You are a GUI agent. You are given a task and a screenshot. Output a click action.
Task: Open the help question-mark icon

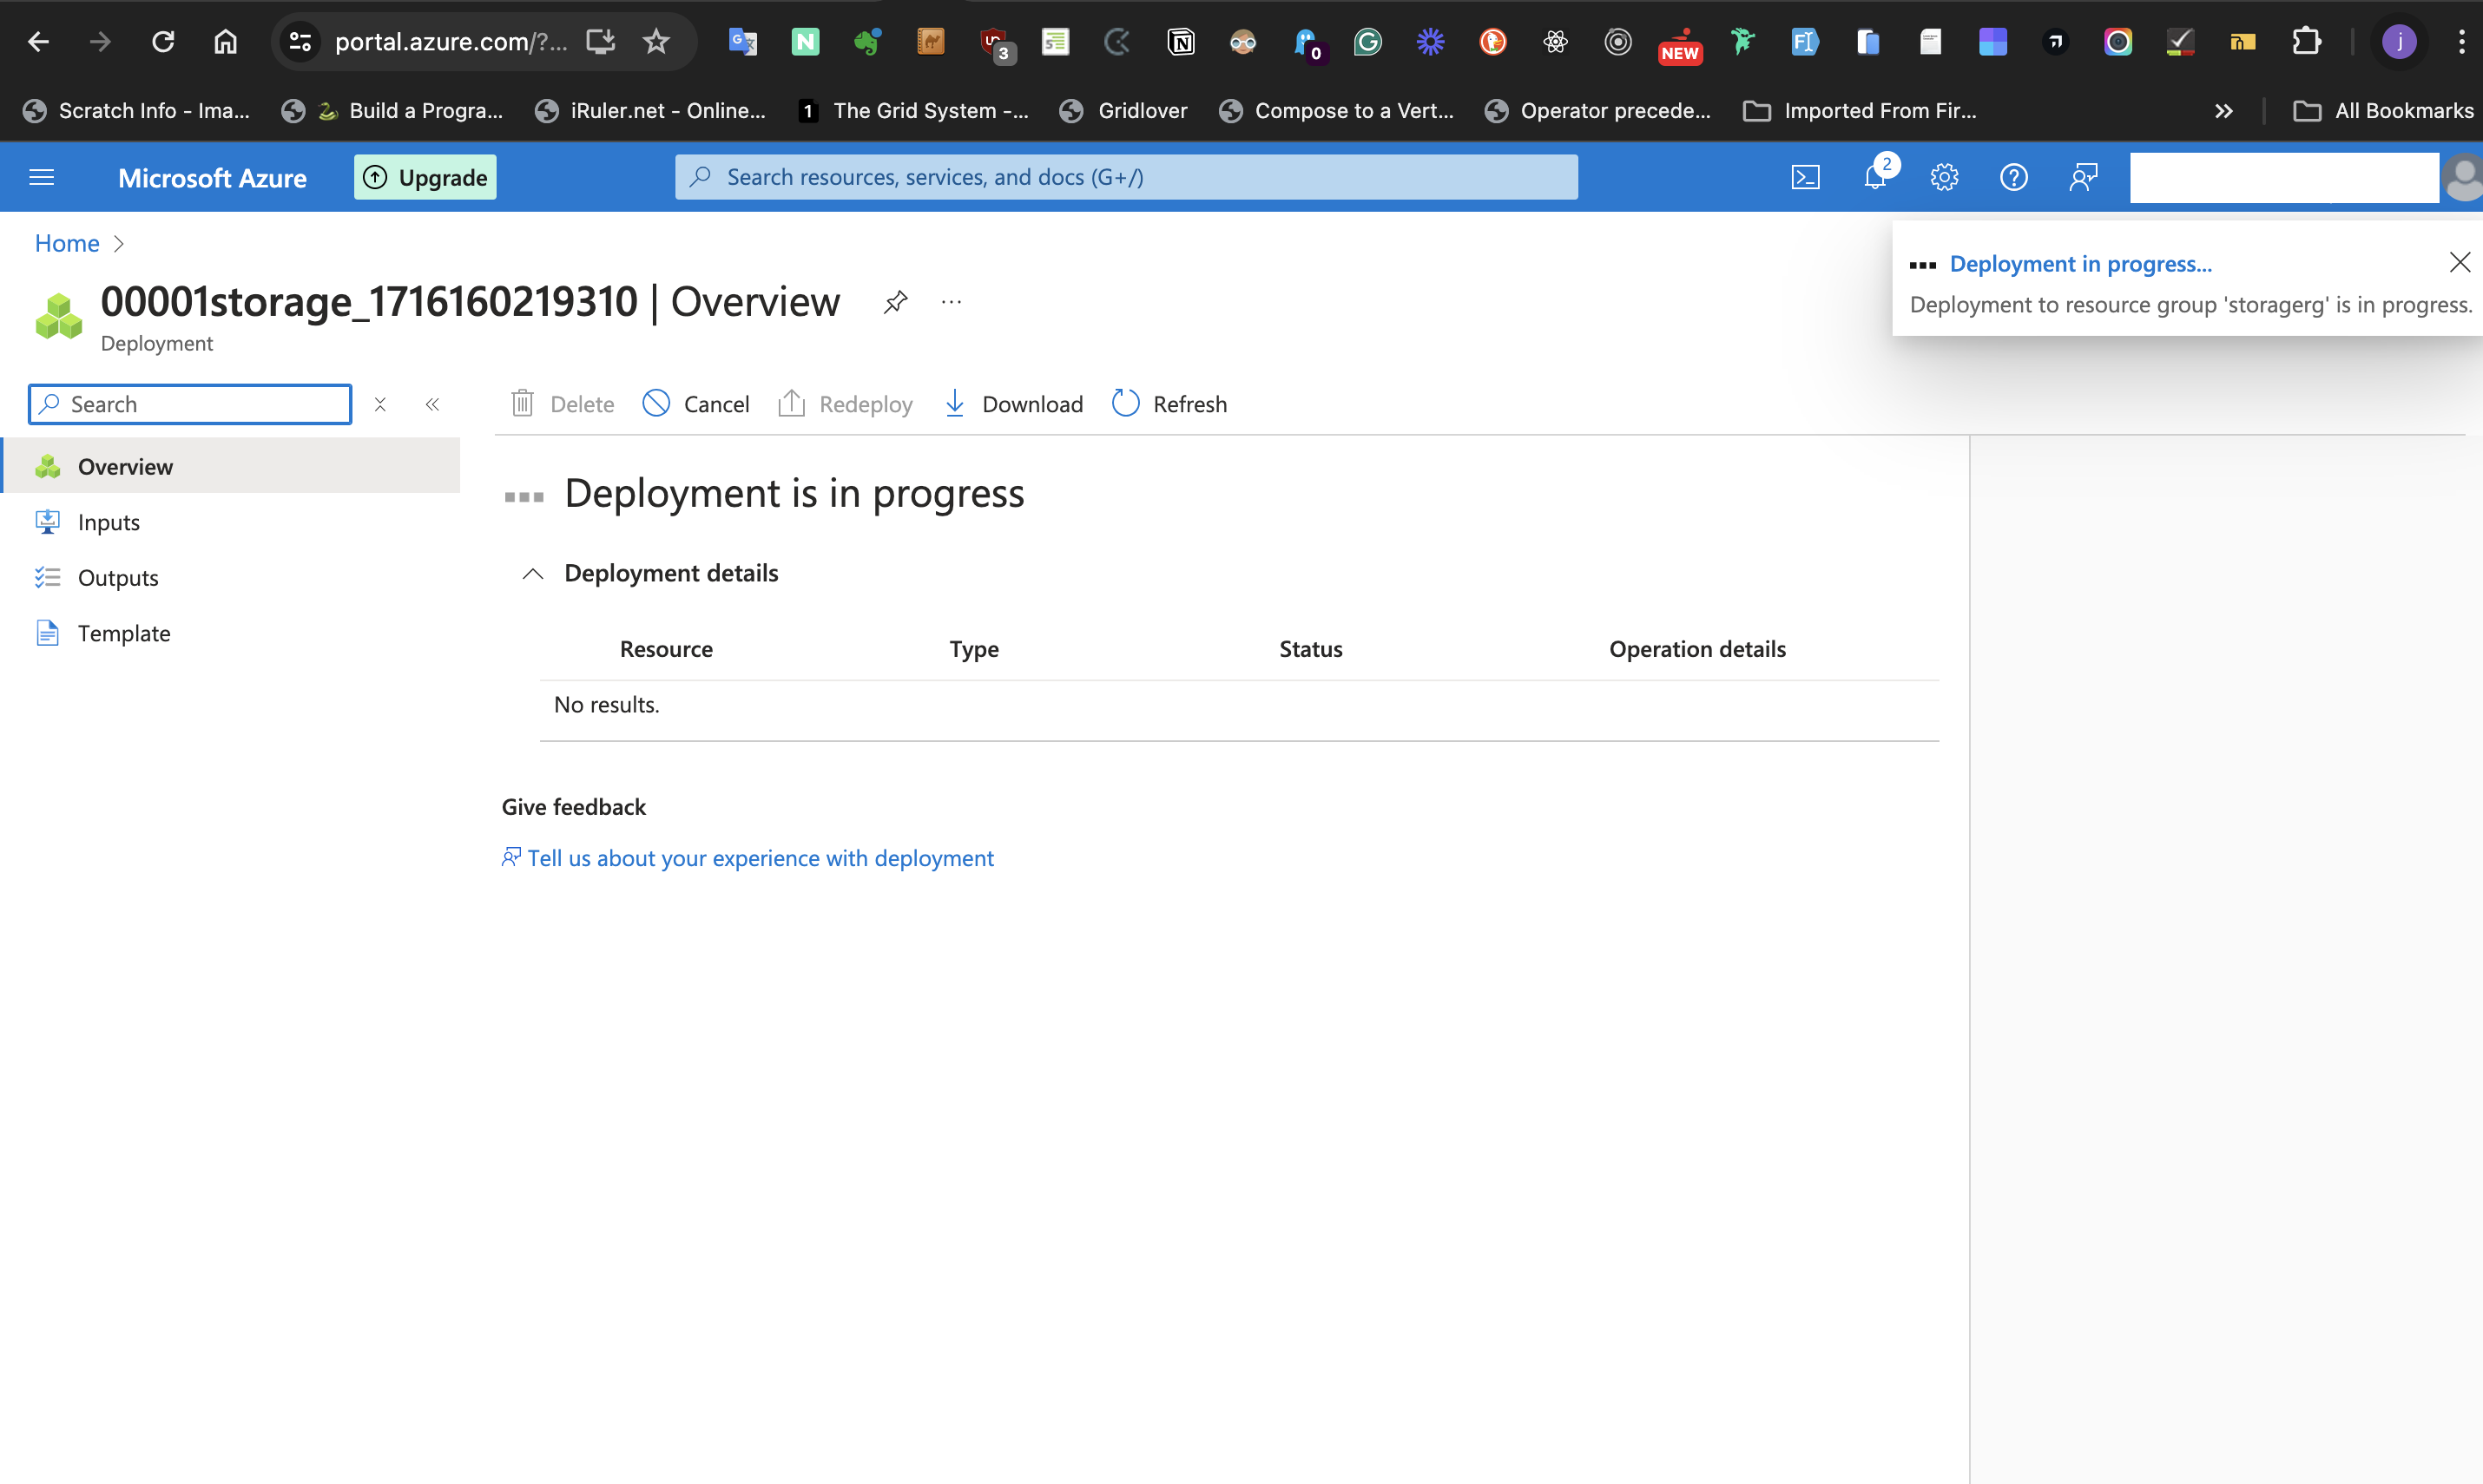click(2014, 177)
